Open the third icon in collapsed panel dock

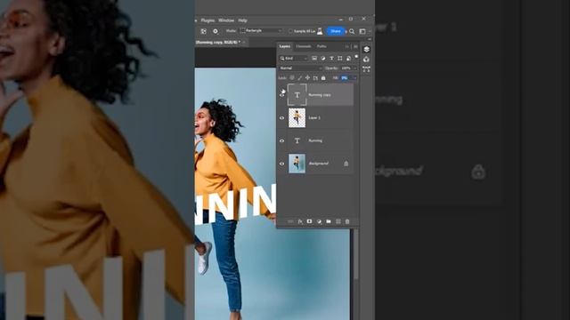(366, 69)
